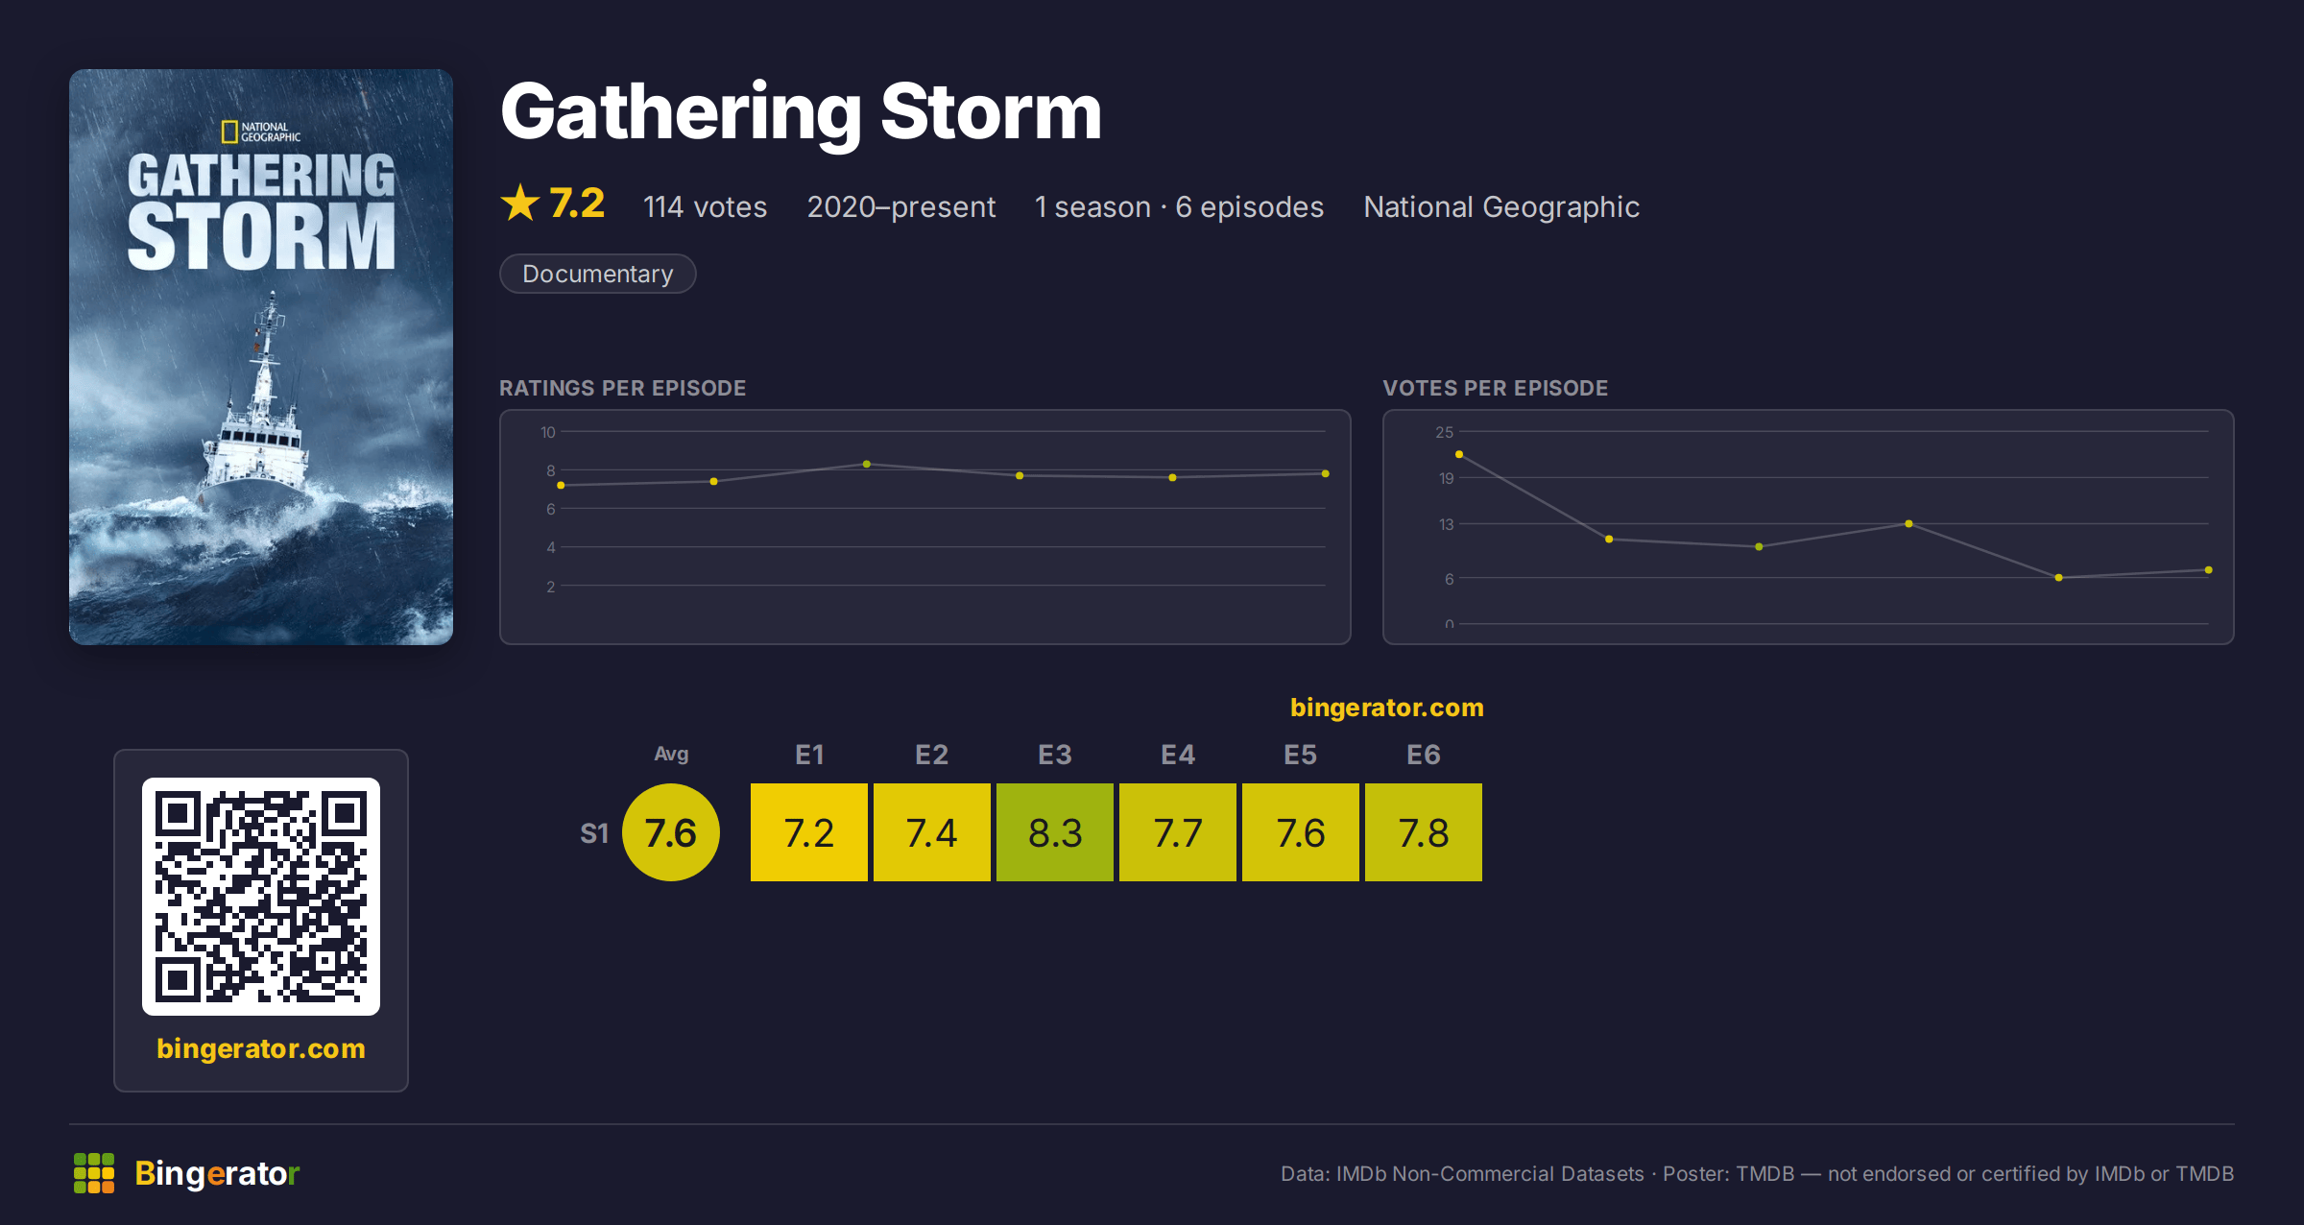
Task: Click the first data point in votes chart
Action: (1459, 454)
